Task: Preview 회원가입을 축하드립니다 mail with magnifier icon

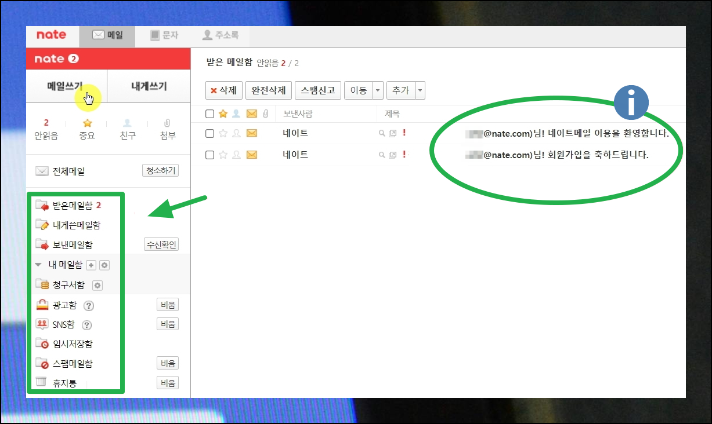Action: click(x=382, y=155)
